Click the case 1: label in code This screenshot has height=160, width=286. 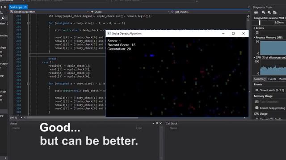(x=47, y=62)
